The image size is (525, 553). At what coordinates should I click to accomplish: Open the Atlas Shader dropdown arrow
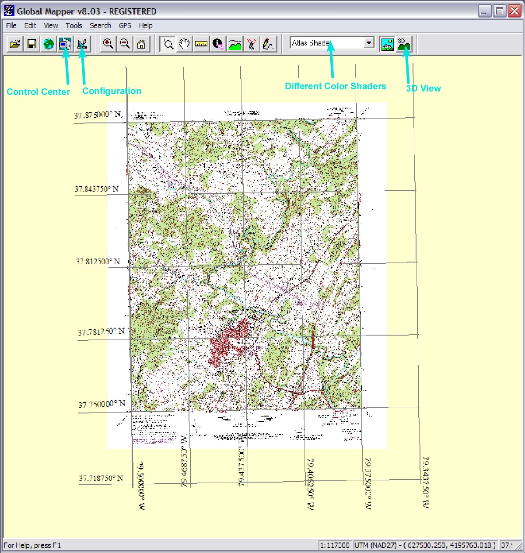[369, 43]
